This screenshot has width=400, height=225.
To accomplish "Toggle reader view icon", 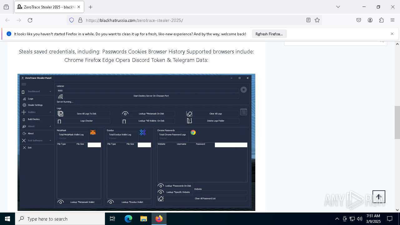I will point(308,20).
